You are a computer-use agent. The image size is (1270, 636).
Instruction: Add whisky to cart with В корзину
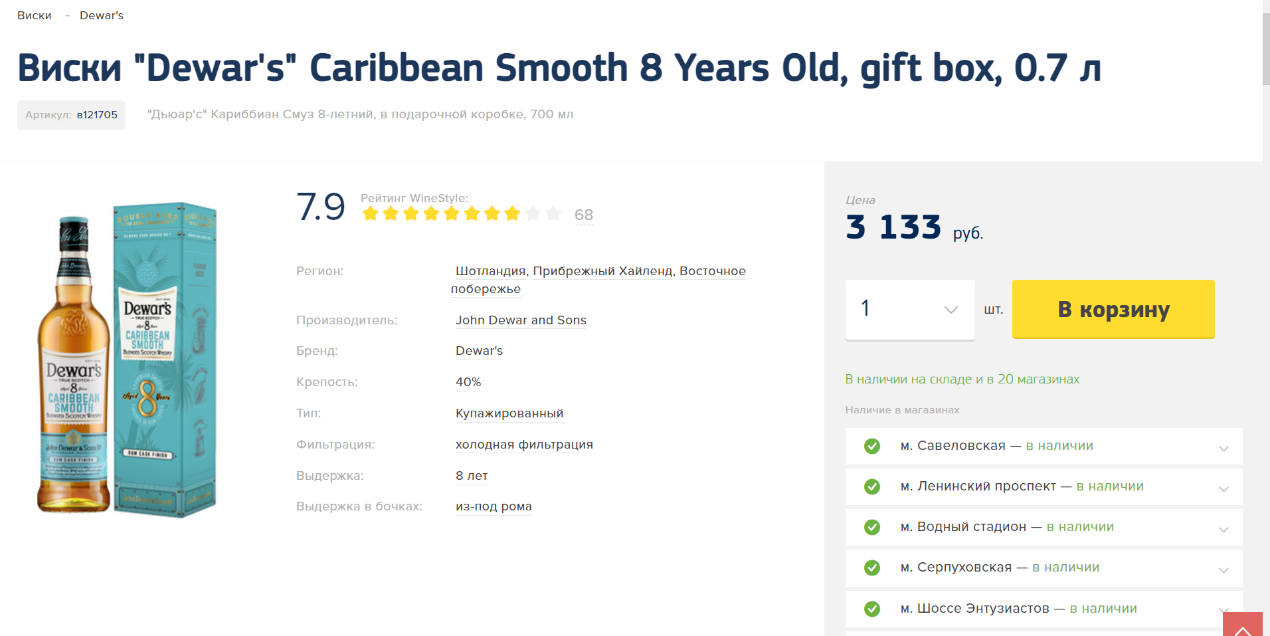1113,309
